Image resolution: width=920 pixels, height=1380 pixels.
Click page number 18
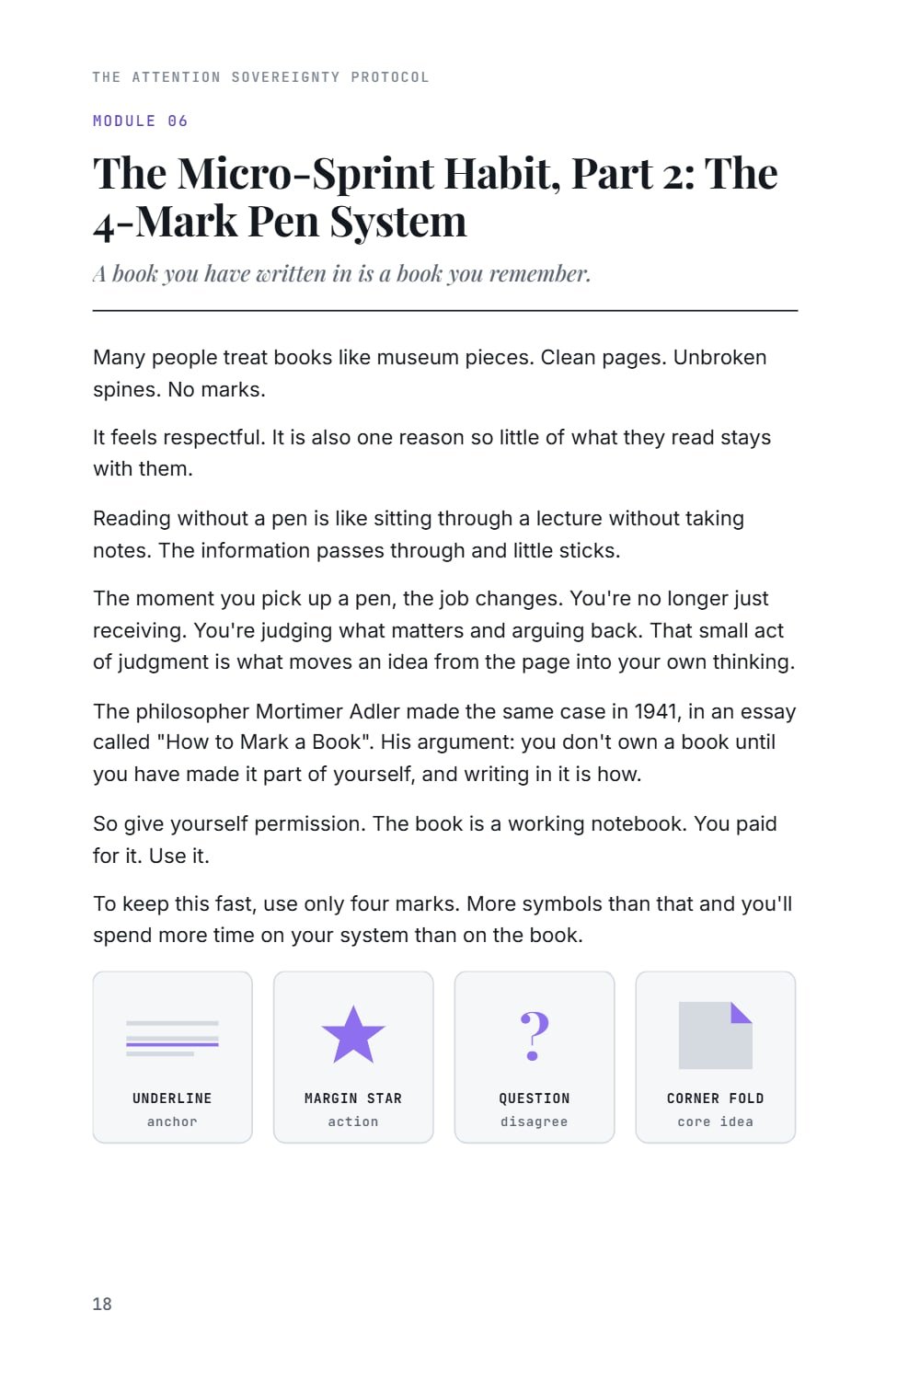click(x=102, y=1304)
